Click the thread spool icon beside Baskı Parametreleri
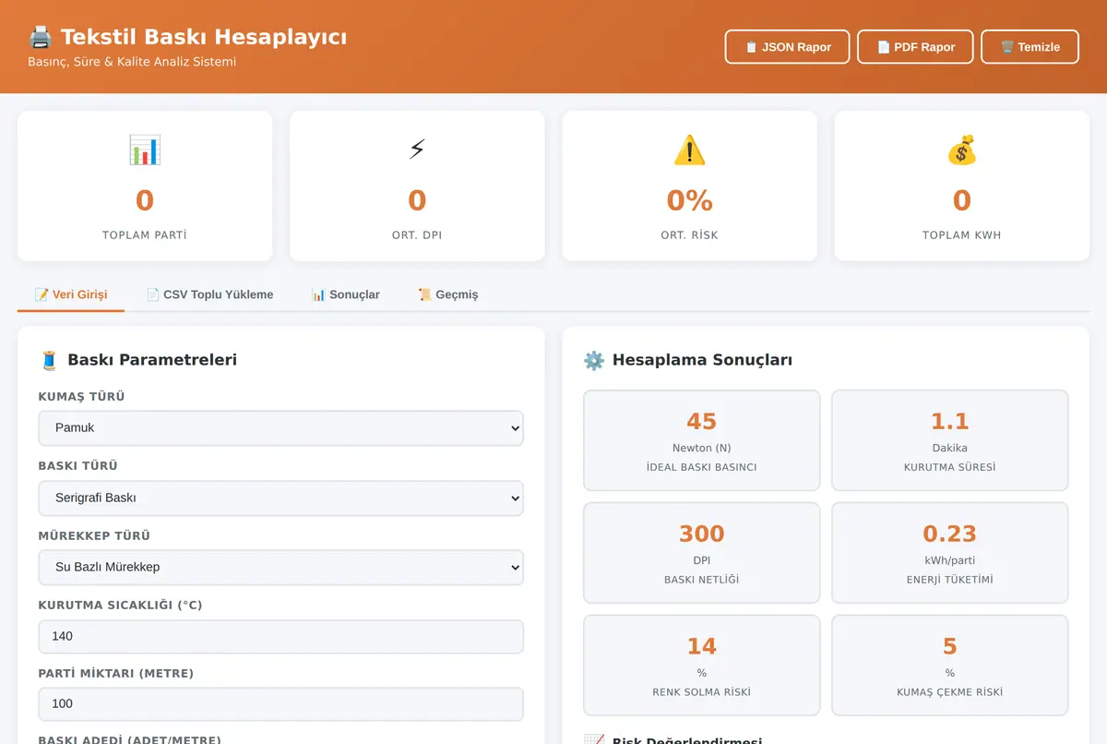Image resolution: width=1107 pixels, height=744 pixels. 49,360
